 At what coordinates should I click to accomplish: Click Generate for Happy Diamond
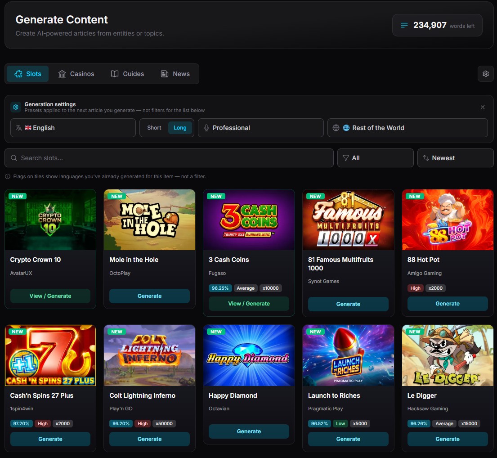coord(249,431)
